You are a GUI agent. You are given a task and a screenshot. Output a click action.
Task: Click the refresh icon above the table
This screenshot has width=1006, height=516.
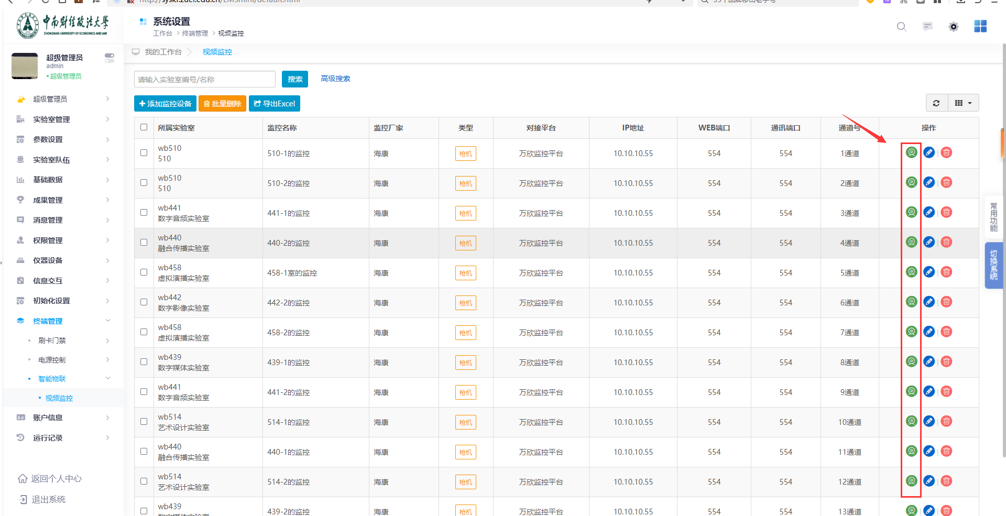[936, 103]
